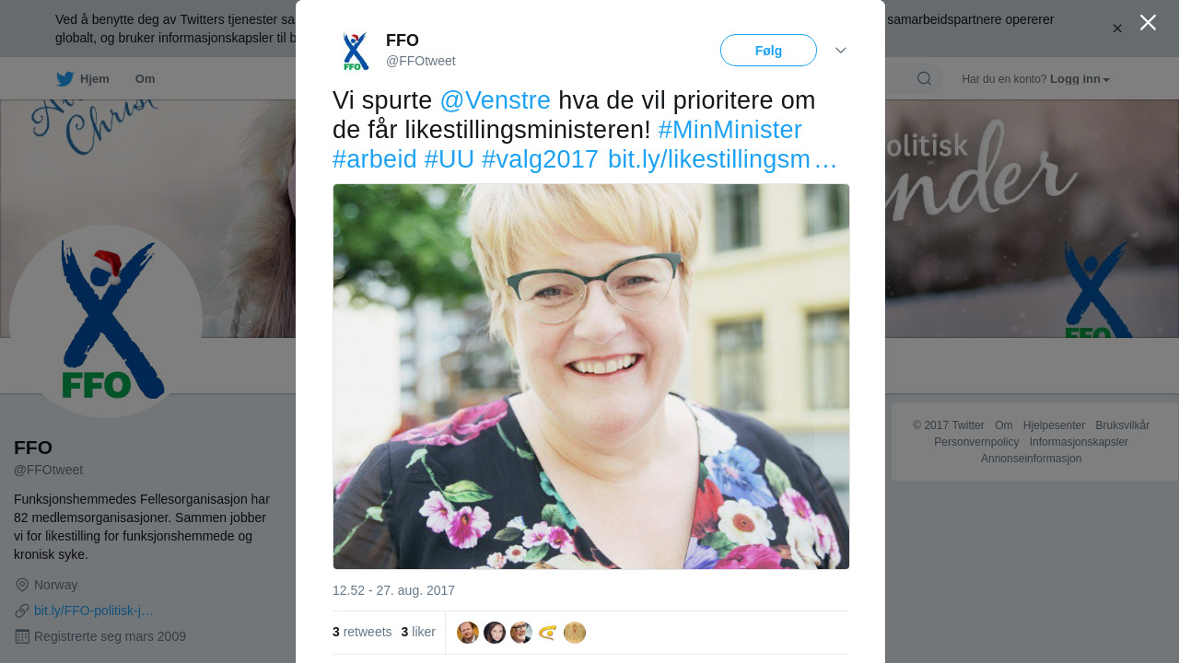
Task: Dismiss the cookie notice with small X
Action: pos(1117,29)
